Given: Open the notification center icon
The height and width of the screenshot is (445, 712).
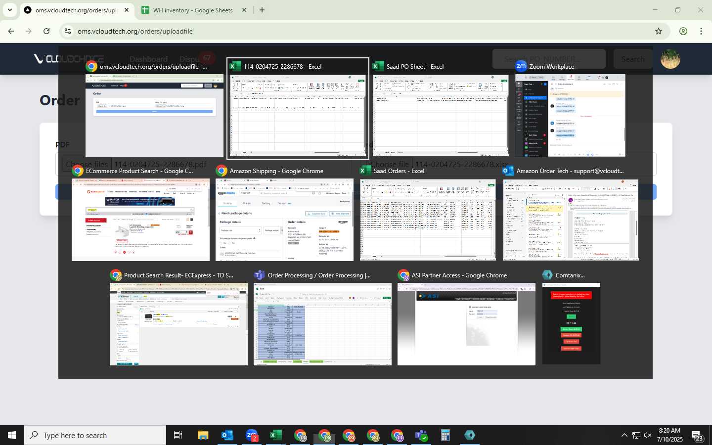Looking at the screenshot, I should pyautogui.click(x=698, y=436).
